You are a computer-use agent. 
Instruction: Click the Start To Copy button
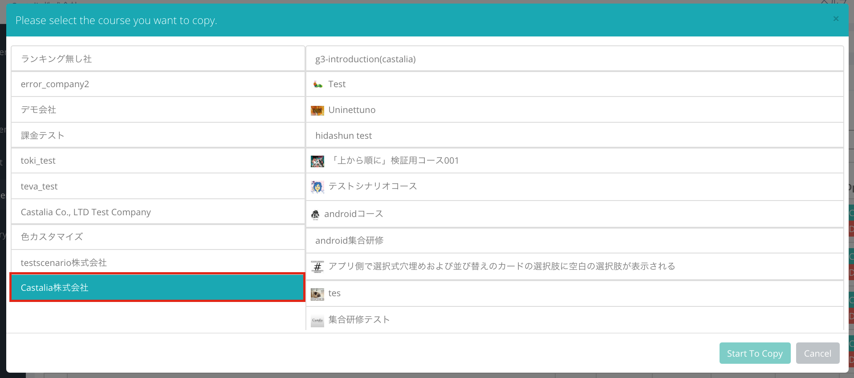tap(755, 353)
